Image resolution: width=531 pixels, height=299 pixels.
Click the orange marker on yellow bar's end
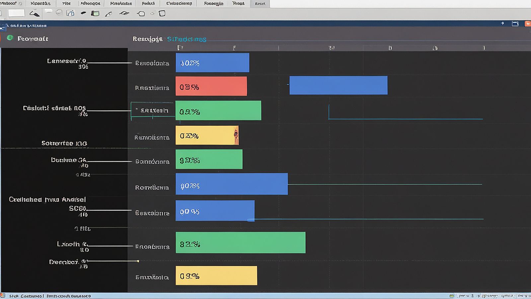236,135
